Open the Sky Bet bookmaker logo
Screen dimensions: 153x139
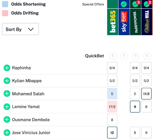tap(124, 22)
